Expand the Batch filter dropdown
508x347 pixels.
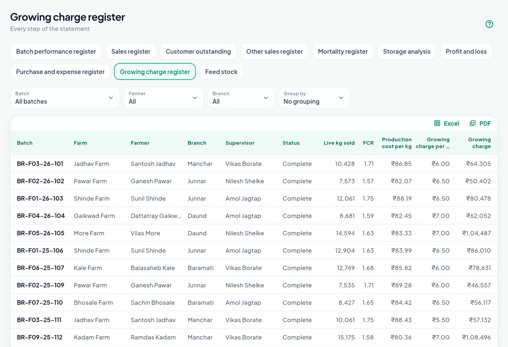(65, 98)
